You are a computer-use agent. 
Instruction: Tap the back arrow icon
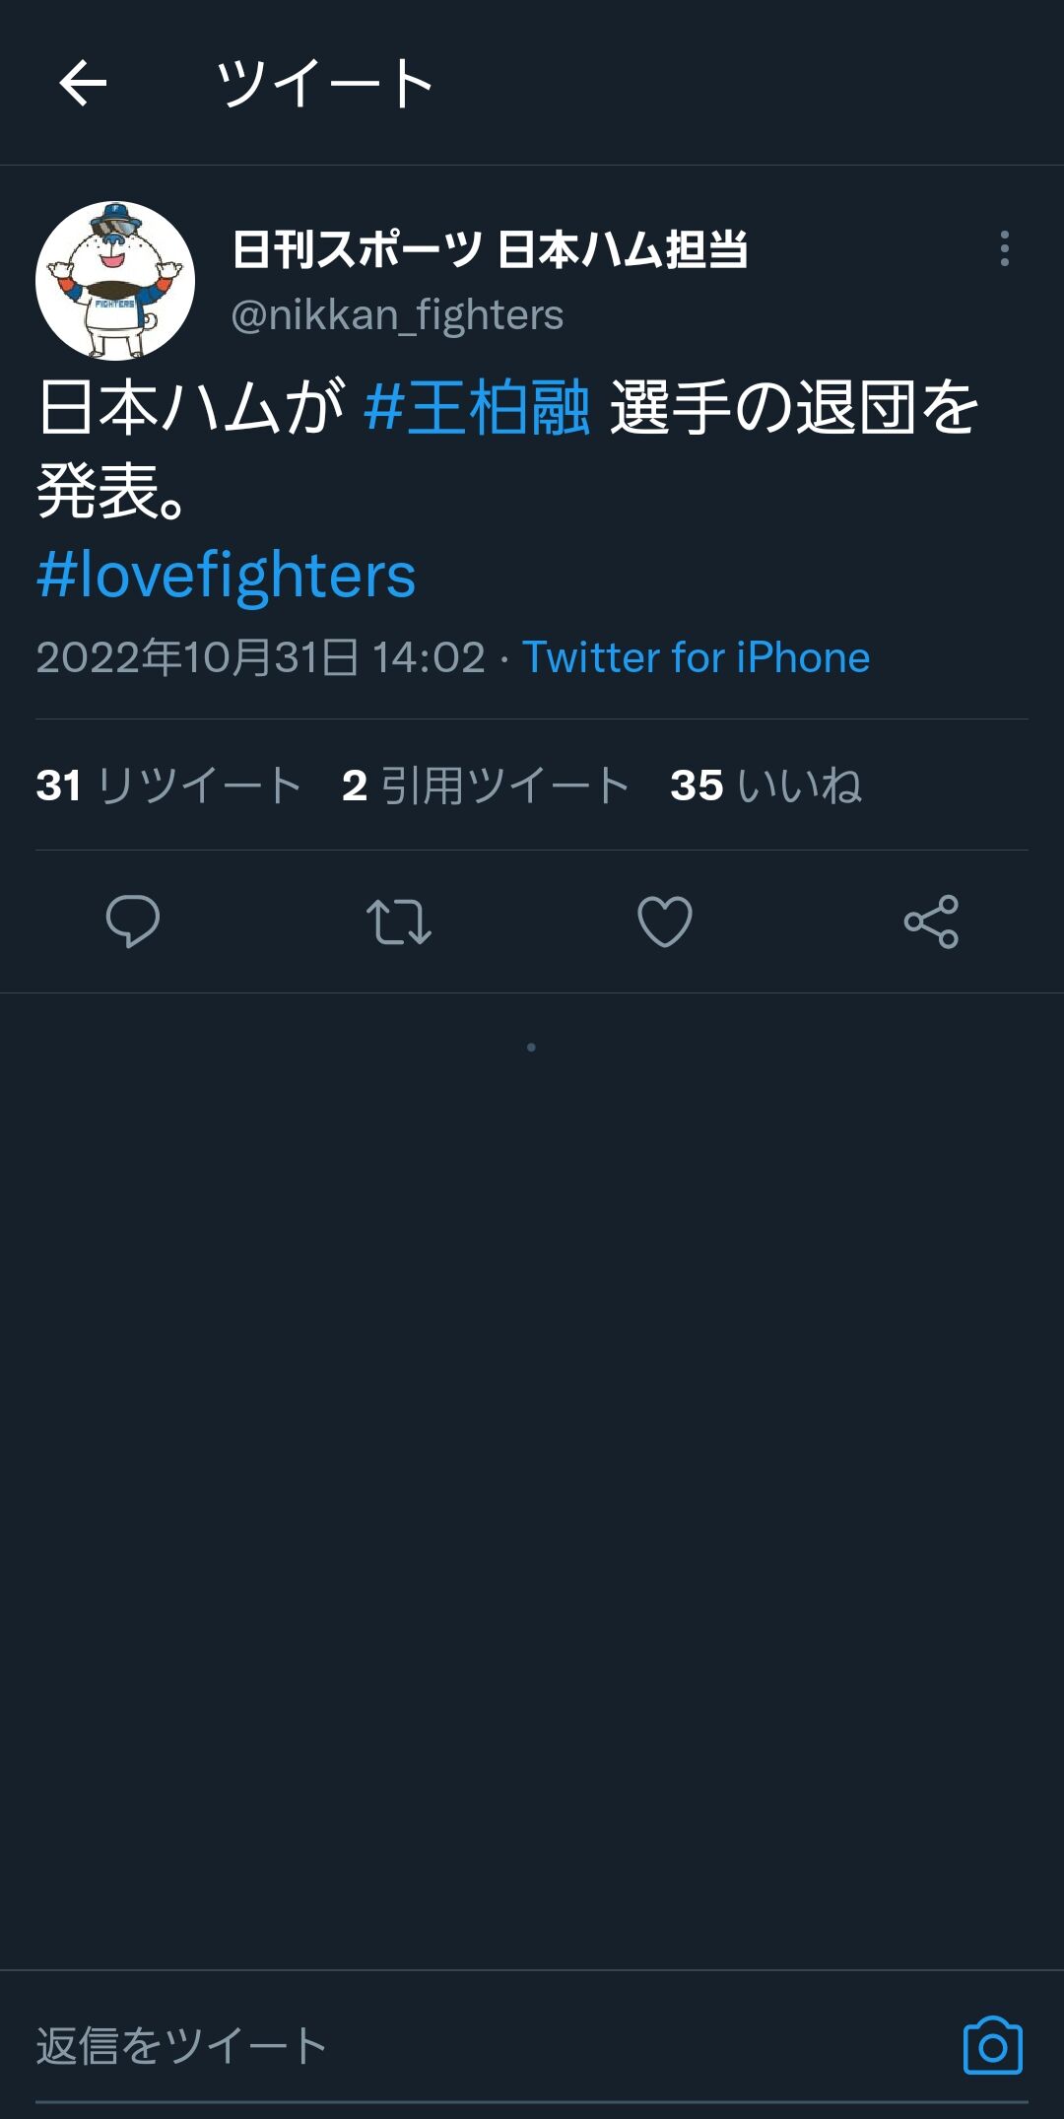[83, 83]
